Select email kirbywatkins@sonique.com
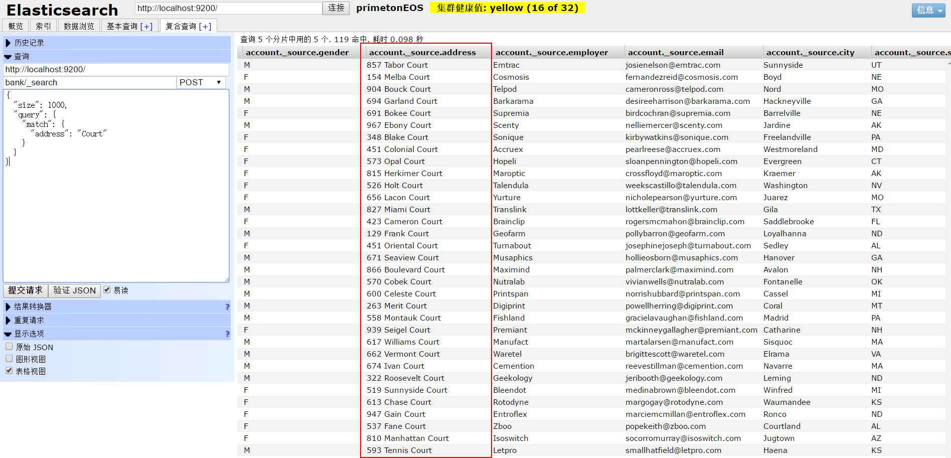The width and height of the screenshot is (951, 458). (677, 137)
